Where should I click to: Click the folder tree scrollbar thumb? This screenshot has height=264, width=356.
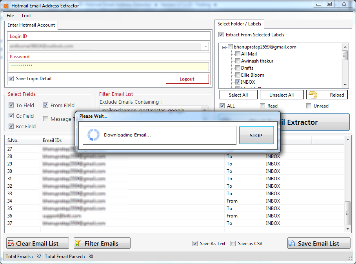(345, 55)
